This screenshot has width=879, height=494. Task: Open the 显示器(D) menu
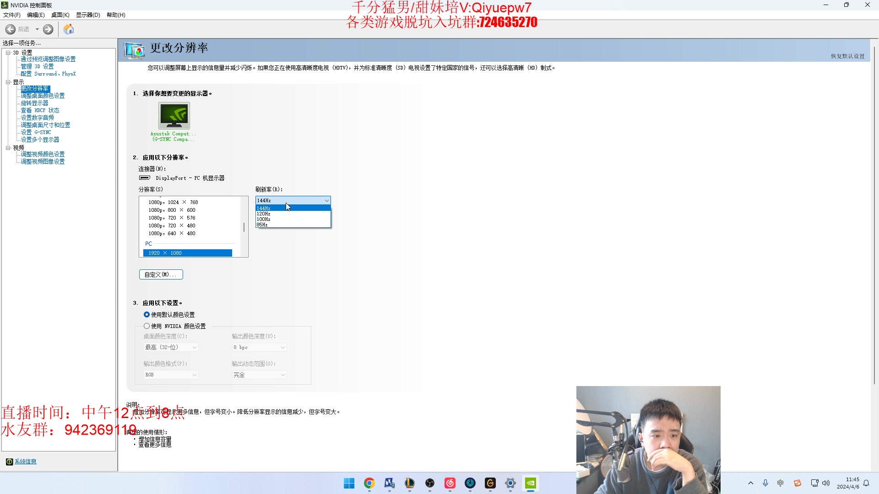click(87, 15)
